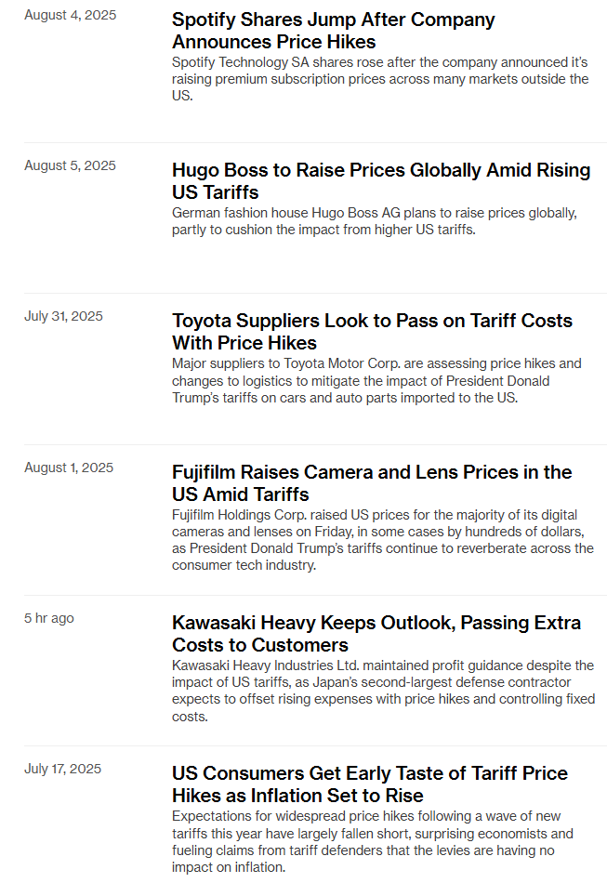Click the German fashion house summary text
This screenshot has width=607, height=896.
click(375, 221)
